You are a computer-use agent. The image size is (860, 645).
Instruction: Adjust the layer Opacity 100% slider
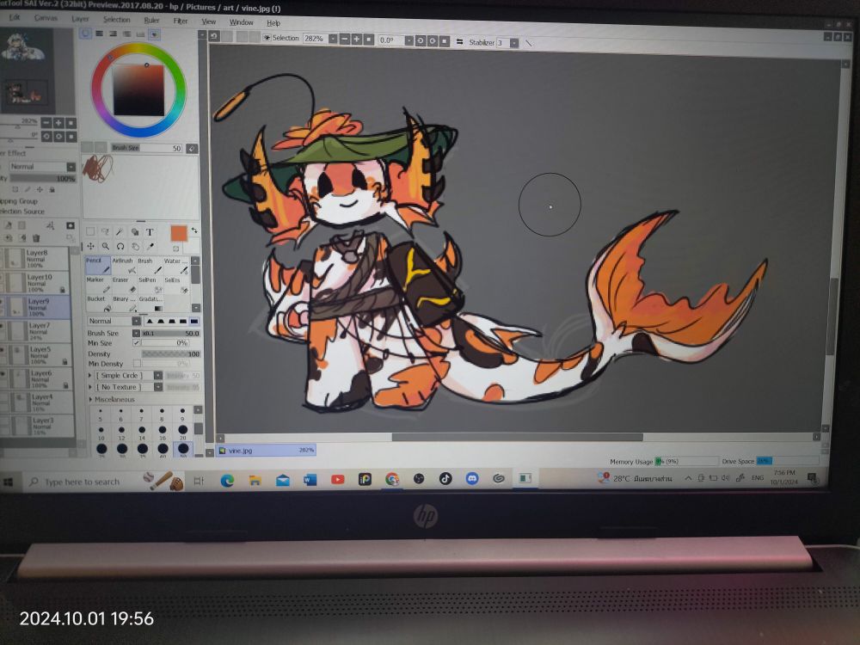coord(43,178)
